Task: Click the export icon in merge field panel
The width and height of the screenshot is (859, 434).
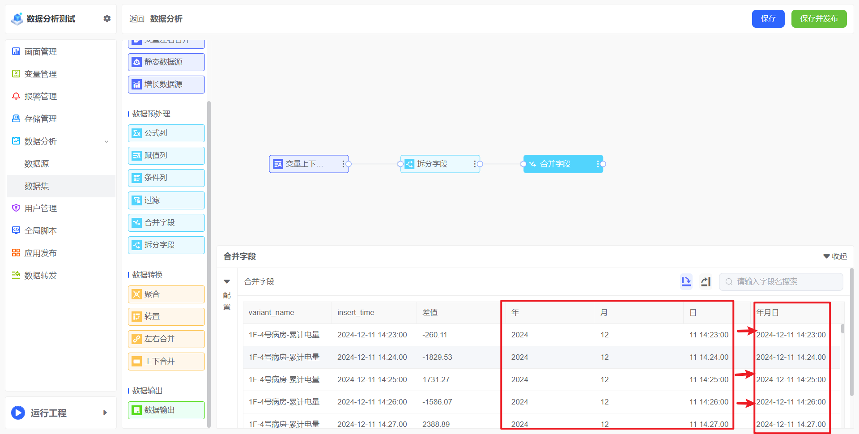Action: (686, 281)
